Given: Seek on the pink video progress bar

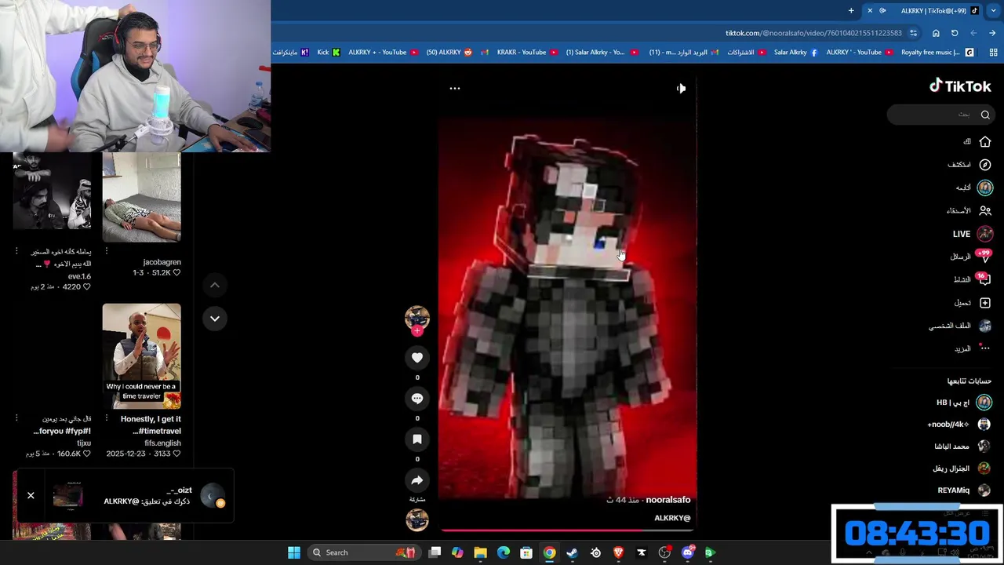Looking at the screenshot, I should click(x=566, y=530).
